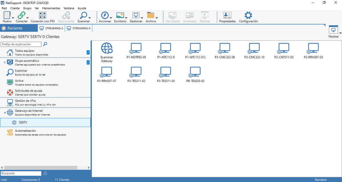Open Configuración gear icon
Viewport: 342px width, 182px height.
[x=248, y=16]
